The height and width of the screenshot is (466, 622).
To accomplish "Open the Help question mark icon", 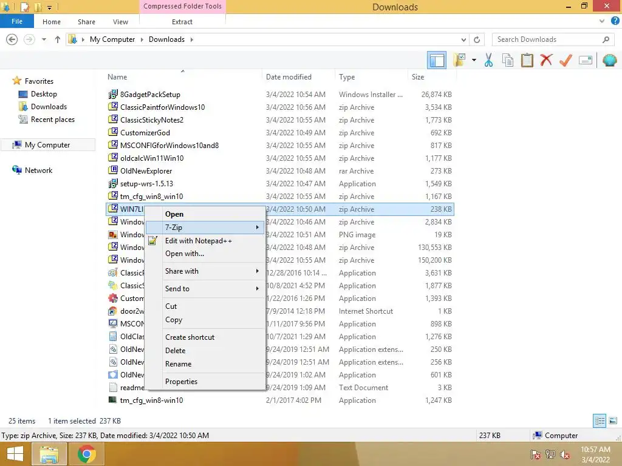I will [615, 21].
